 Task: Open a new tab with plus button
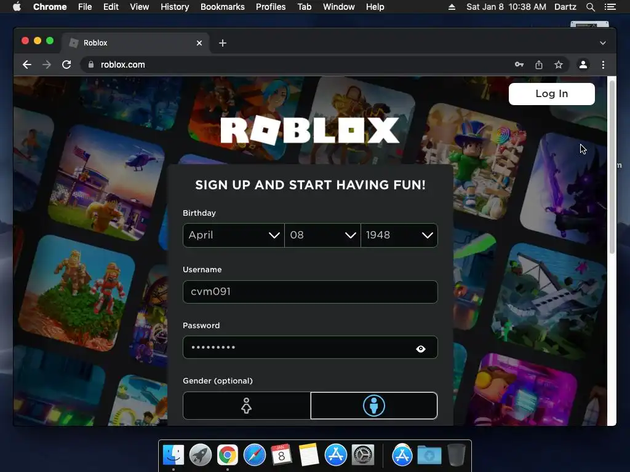pos(223,43)
